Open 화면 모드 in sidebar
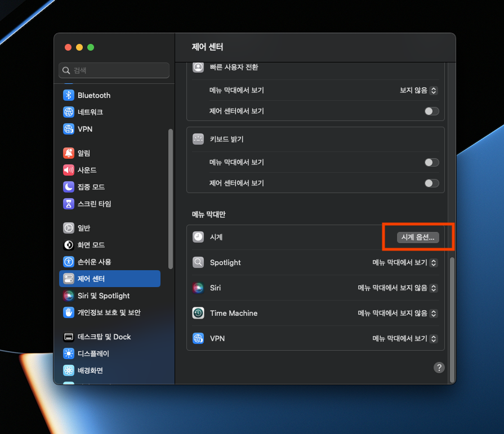 110,245
